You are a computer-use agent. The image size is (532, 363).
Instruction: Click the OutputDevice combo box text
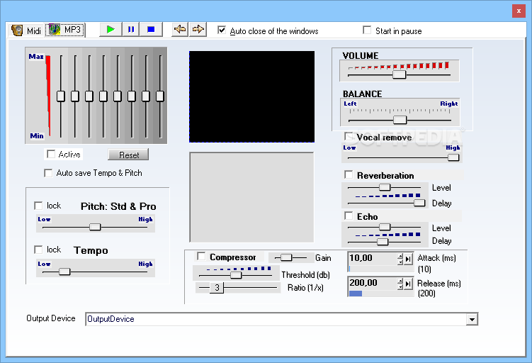point(111,319)
